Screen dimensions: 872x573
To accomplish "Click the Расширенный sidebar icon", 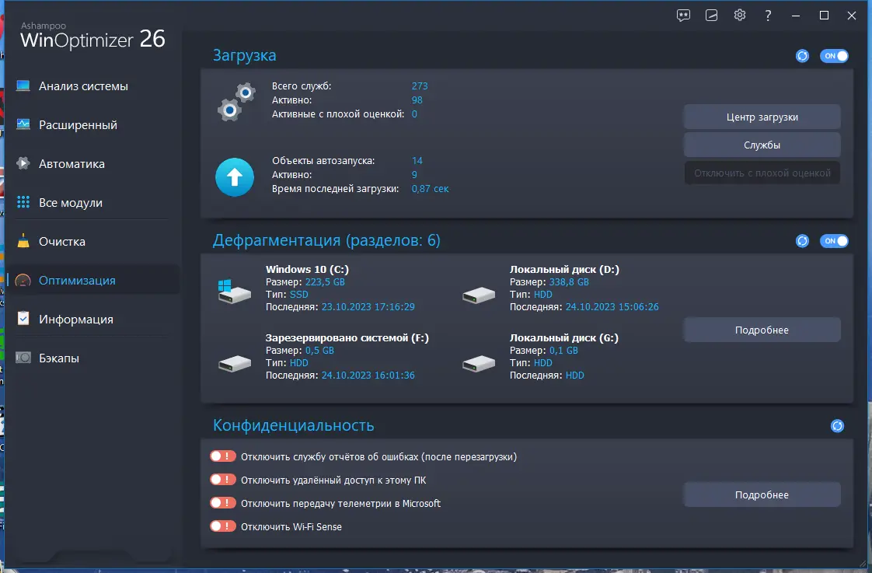I will 23,124.
